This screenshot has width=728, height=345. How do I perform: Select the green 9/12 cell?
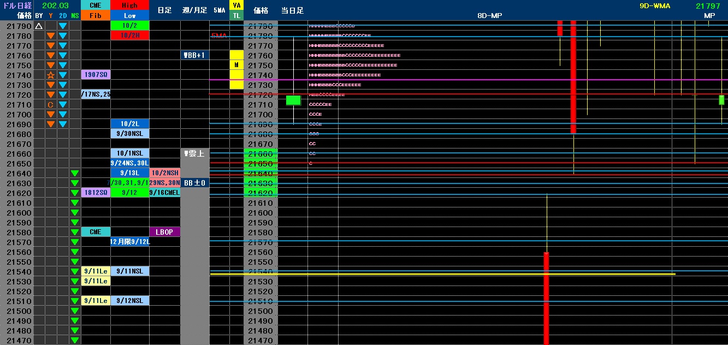(129, 193)
